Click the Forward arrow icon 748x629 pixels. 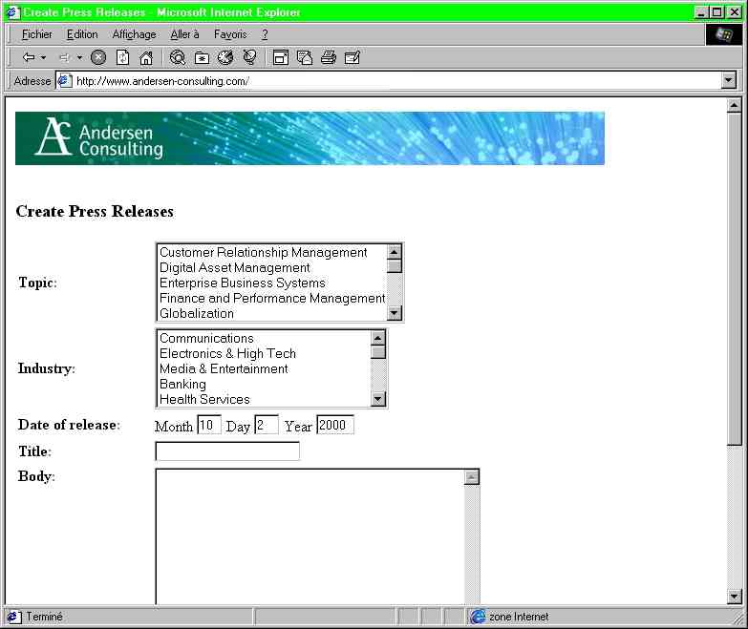(64, 57)
